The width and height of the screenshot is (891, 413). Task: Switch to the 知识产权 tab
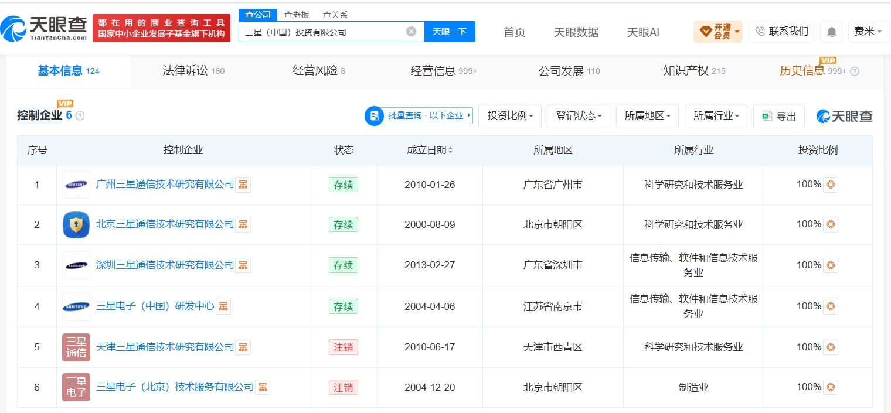tap(694, 71)
